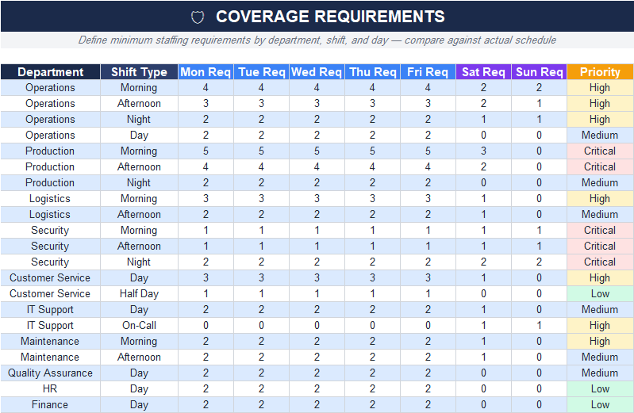
Task: Select the Finance department cell
Action: click(50, 405)
